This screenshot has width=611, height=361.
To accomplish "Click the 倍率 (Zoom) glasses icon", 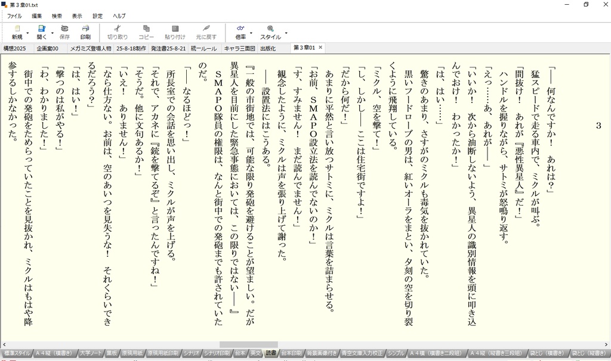I will coord(240,29).
